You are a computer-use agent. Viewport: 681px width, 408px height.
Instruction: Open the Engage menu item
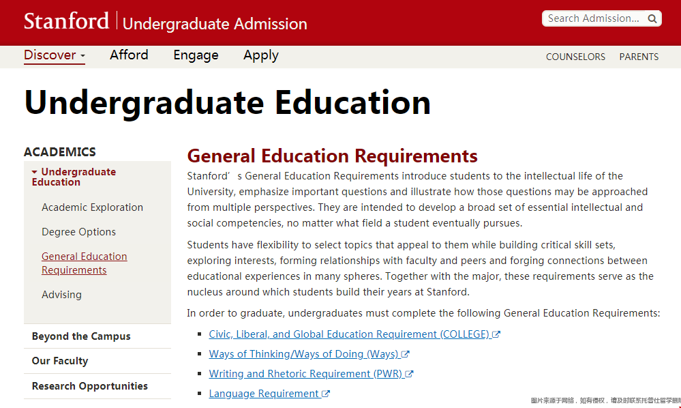pos(196,55)
